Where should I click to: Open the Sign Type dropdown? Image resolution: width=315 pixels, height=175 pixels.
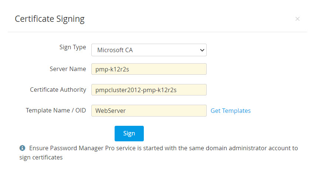149,50
